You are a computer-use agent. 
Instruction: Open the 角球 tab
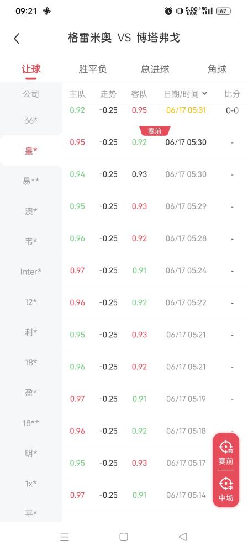point(217,70)
